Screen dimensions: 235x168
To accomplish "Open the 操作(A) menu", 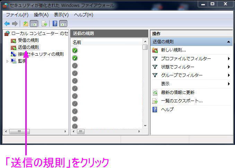I will 41,15.
